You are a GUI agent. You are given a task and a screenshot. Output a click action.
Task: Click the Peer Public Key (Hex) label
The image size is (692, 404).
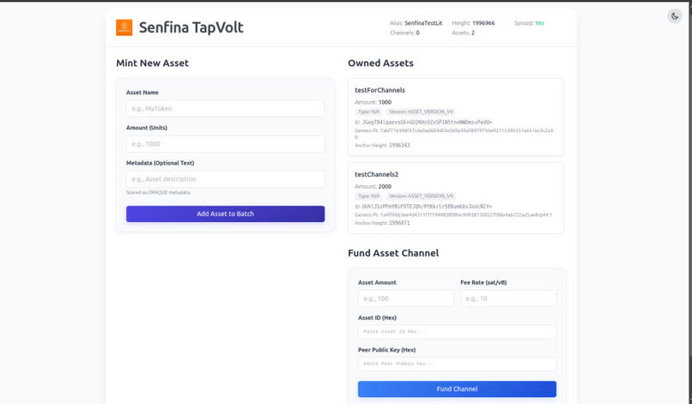tap(386, 350)
